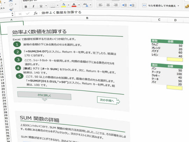Apply the red font color A
This screenshot has height=142, width=189.
pyautogui.click(x=74, y=5)
